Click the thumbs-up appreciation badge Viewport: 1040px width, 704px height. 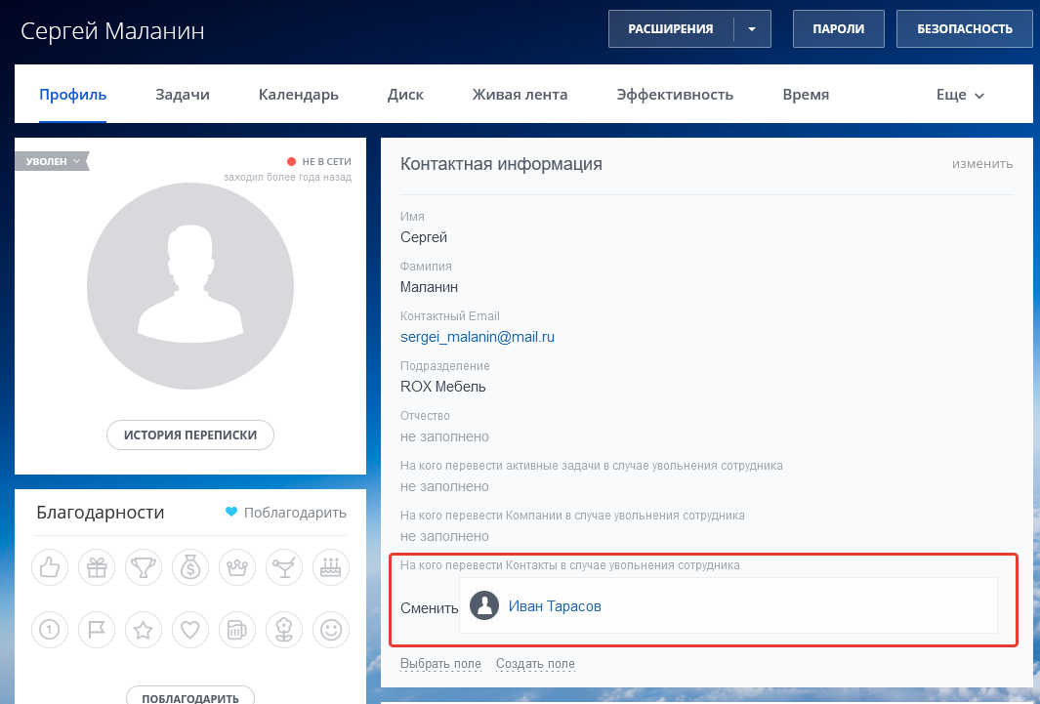pyautogui.click(x=50, y=566)
